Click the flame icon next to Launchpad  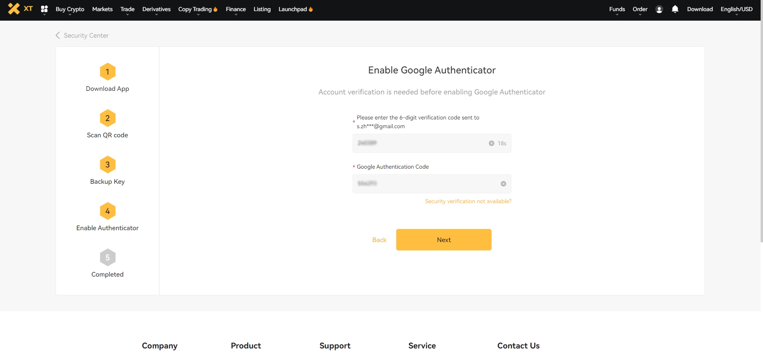311,9
